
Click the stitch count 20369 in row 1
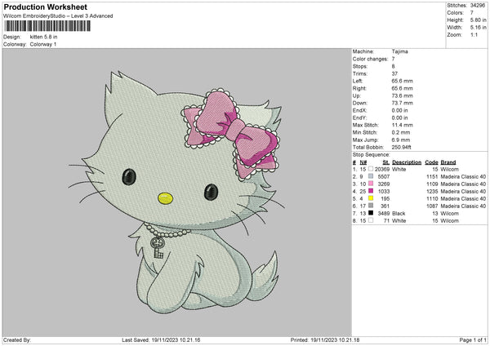click(x=382, y=169)
